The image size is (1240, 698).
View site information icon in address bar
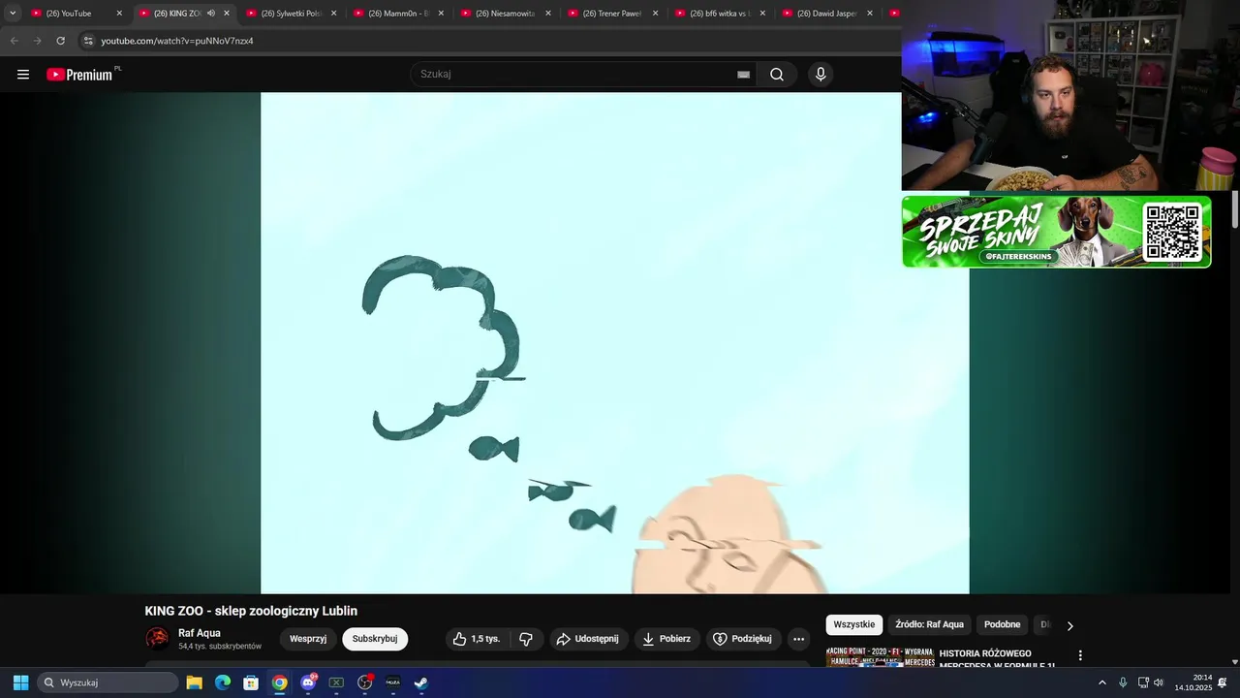pyautogui.click(x=88, y=41)
